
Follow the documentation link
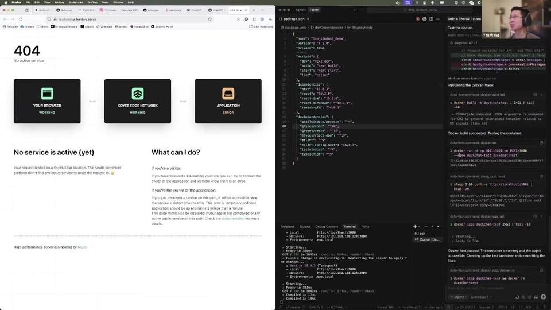click(234, 219)
